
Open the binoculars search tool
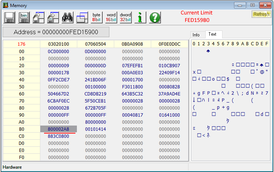click(68, 17)
